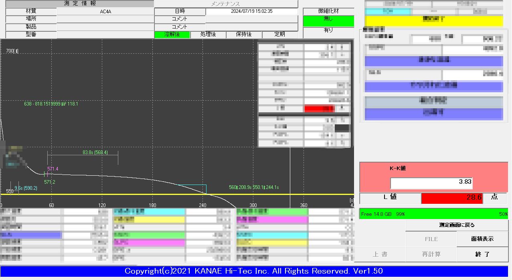Select the 測定情報 header tab
512x280 pixels.
[80, 4]
